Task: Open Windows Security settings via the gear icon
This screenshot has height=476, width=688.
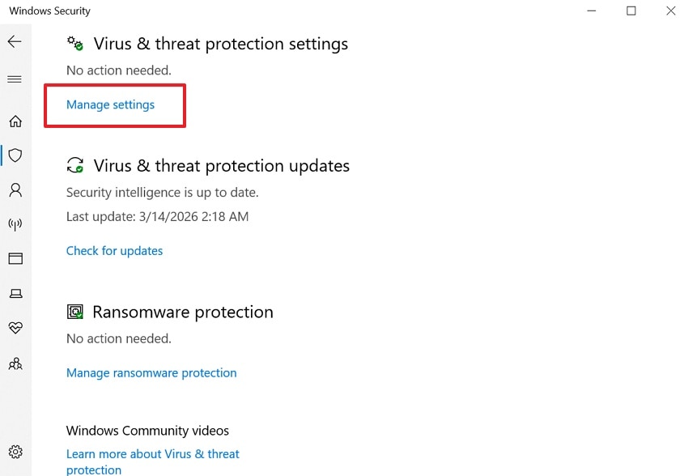Action: click(x=15, y=452)
